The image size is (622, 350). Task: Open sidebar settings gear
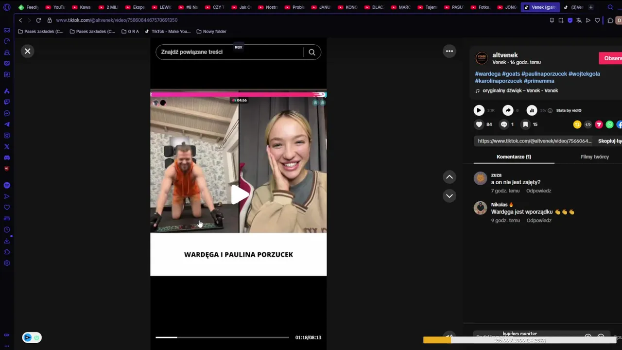[x=7, y=263]
